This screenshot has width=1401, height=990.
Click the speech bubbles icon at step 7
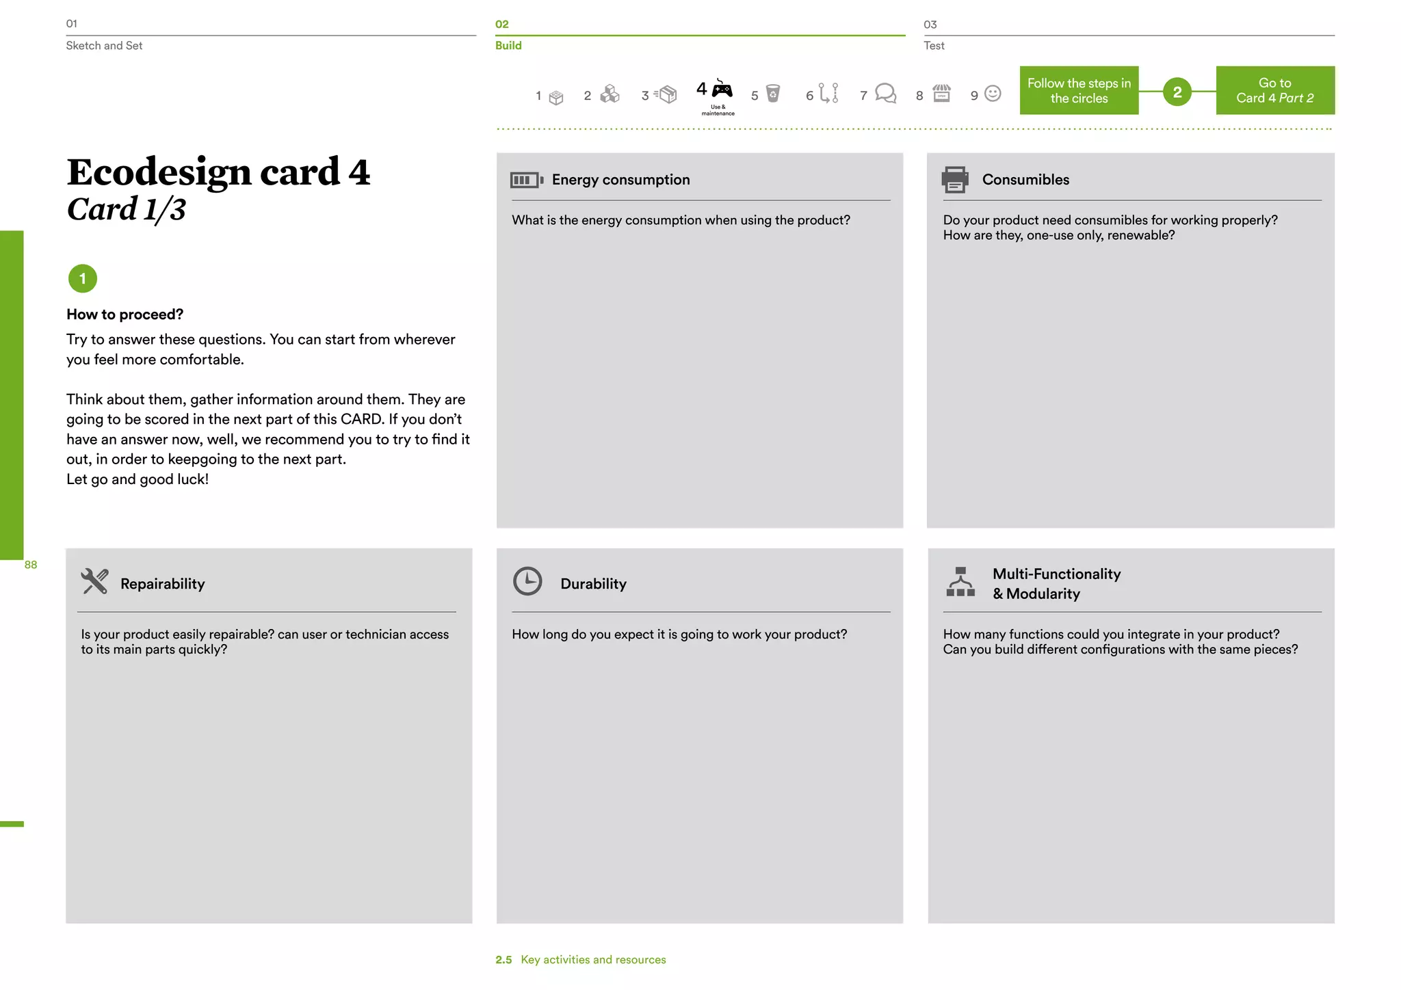(885, 93)
